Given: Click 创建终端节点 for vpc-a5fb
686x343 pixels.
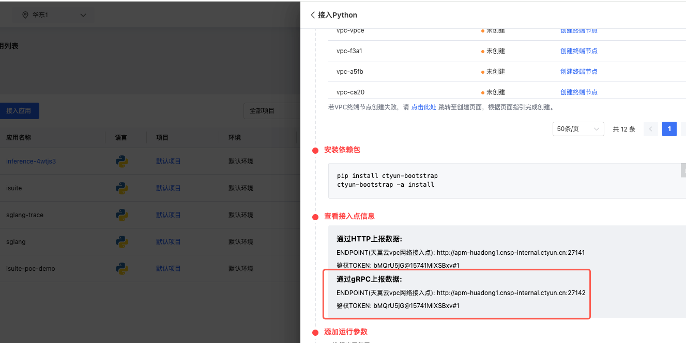Looking at the screenshot, I should tap(579, 72).
